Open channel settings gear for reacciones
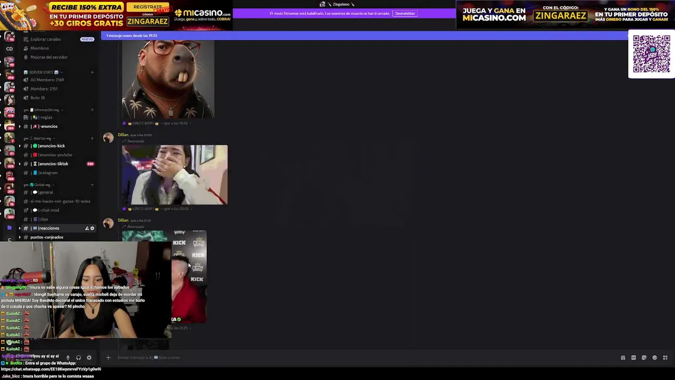The image size is (675, 380). click(92, 229)
